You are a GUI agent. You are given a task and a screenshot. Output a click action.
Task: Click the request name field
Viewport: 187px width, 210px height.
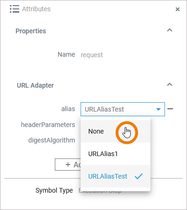click(92, 55)
